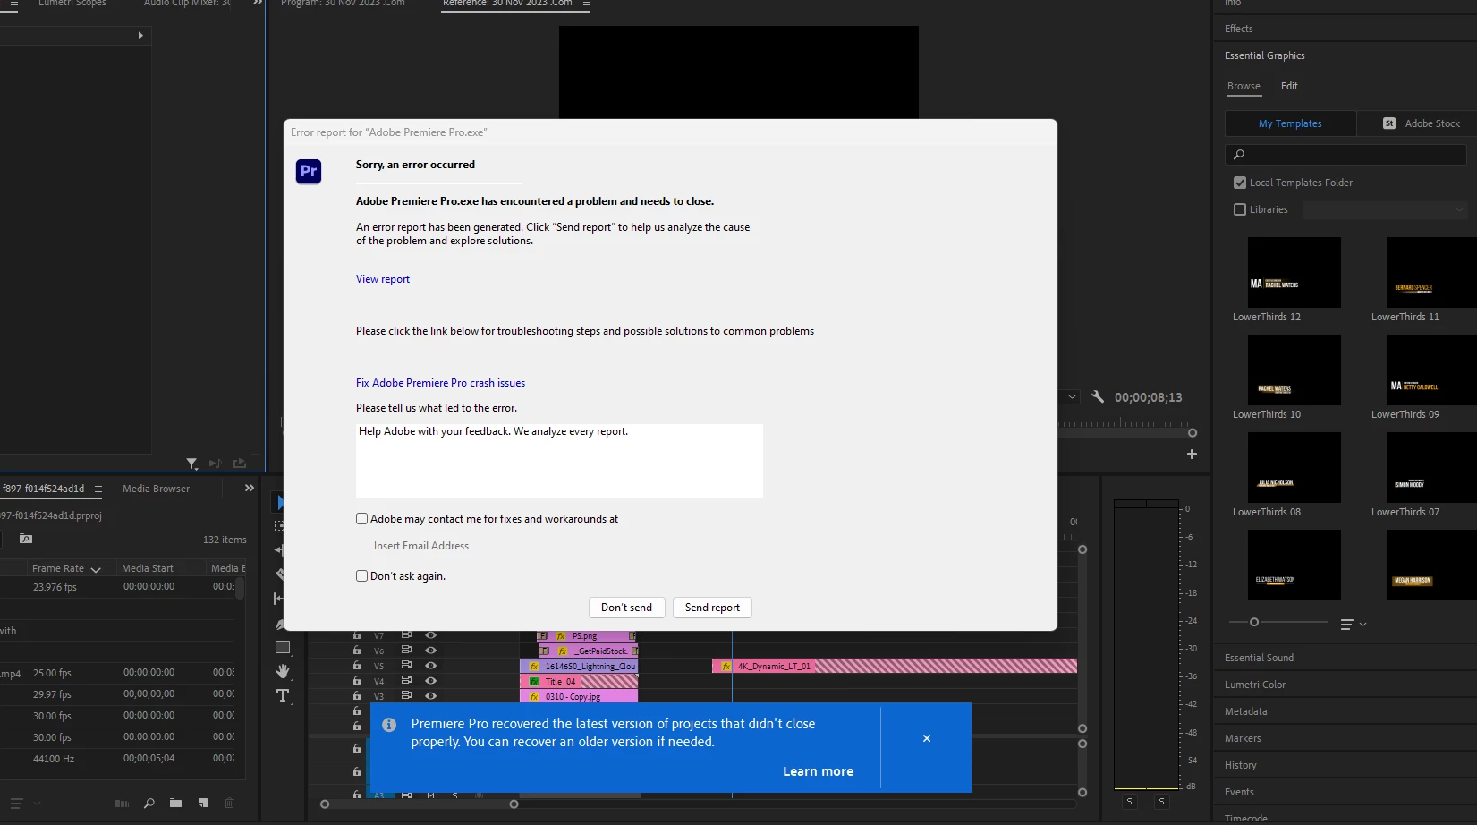Image resolution: width=1477 pixels, height=825 pixels.
Task: Expand overflow panels next to Media Browser
Action: [x=250, y=489]
